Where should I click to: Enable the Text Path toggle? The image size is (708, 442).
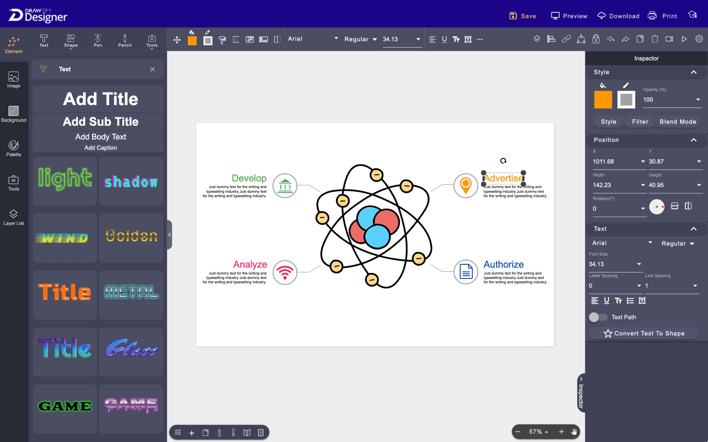point(598,317)
